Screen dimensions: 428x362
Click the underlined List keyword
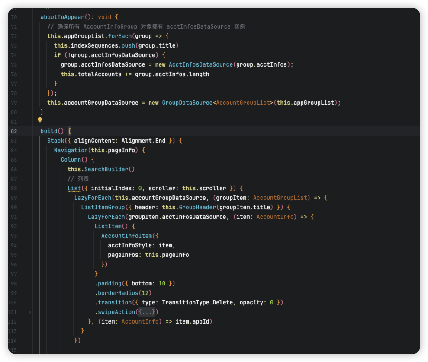(x=74, y=188)
